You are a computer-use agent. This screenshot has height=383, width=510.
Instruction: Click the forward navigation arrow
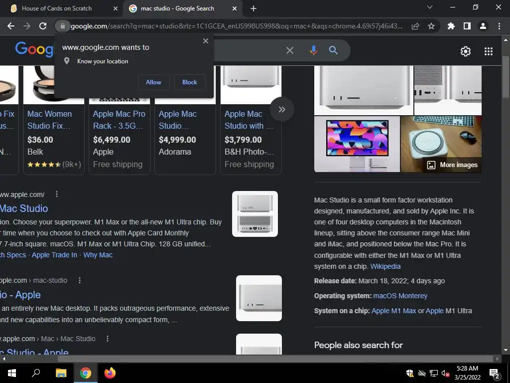(x=27, y=26)
